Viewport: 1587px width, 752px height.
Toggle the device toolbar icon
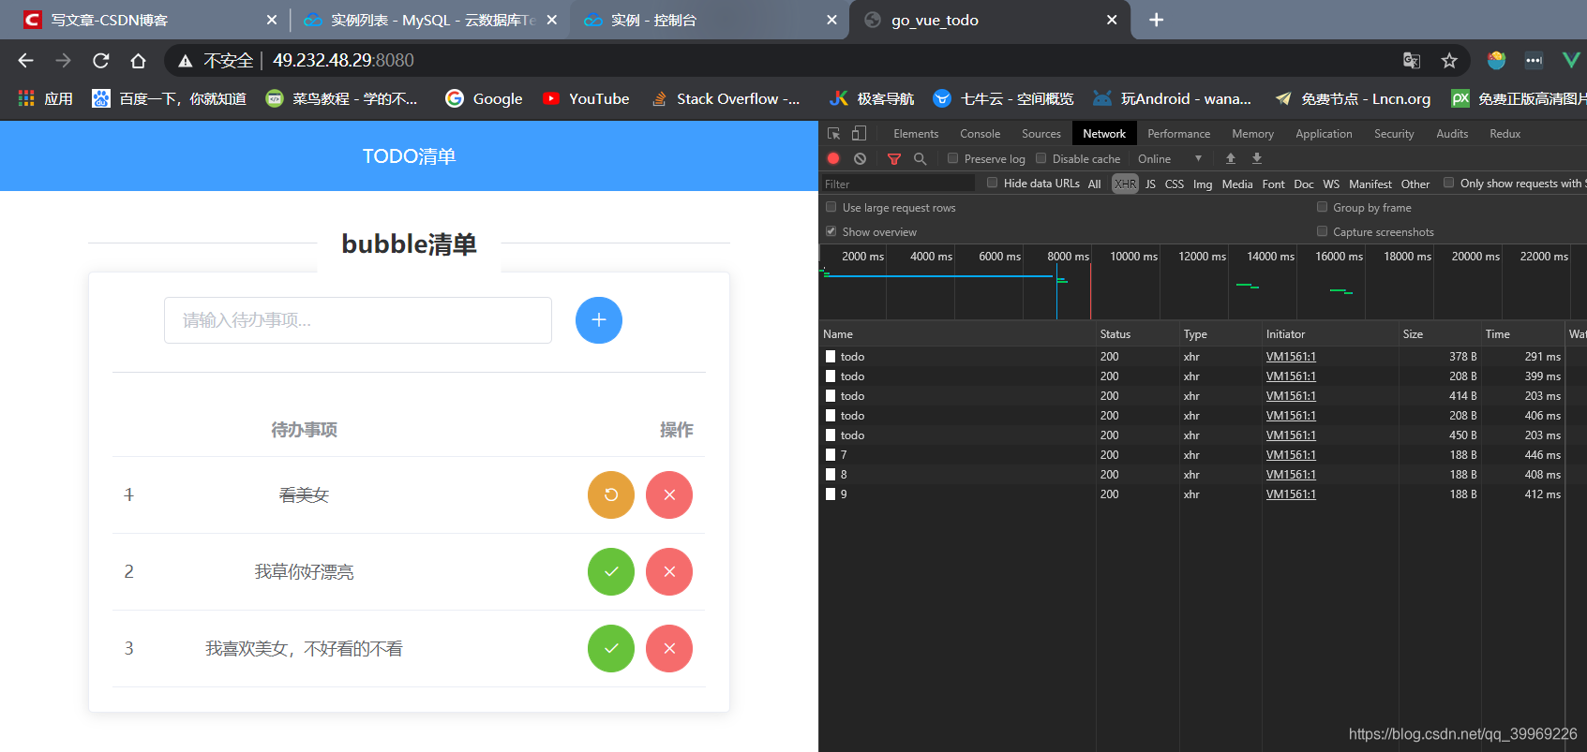[859, 134]
